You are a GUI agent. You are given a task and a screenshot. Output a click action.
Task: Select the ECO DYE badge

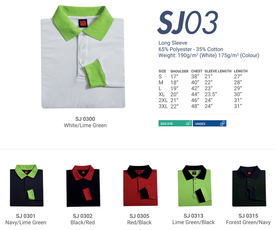coord(175,123)
